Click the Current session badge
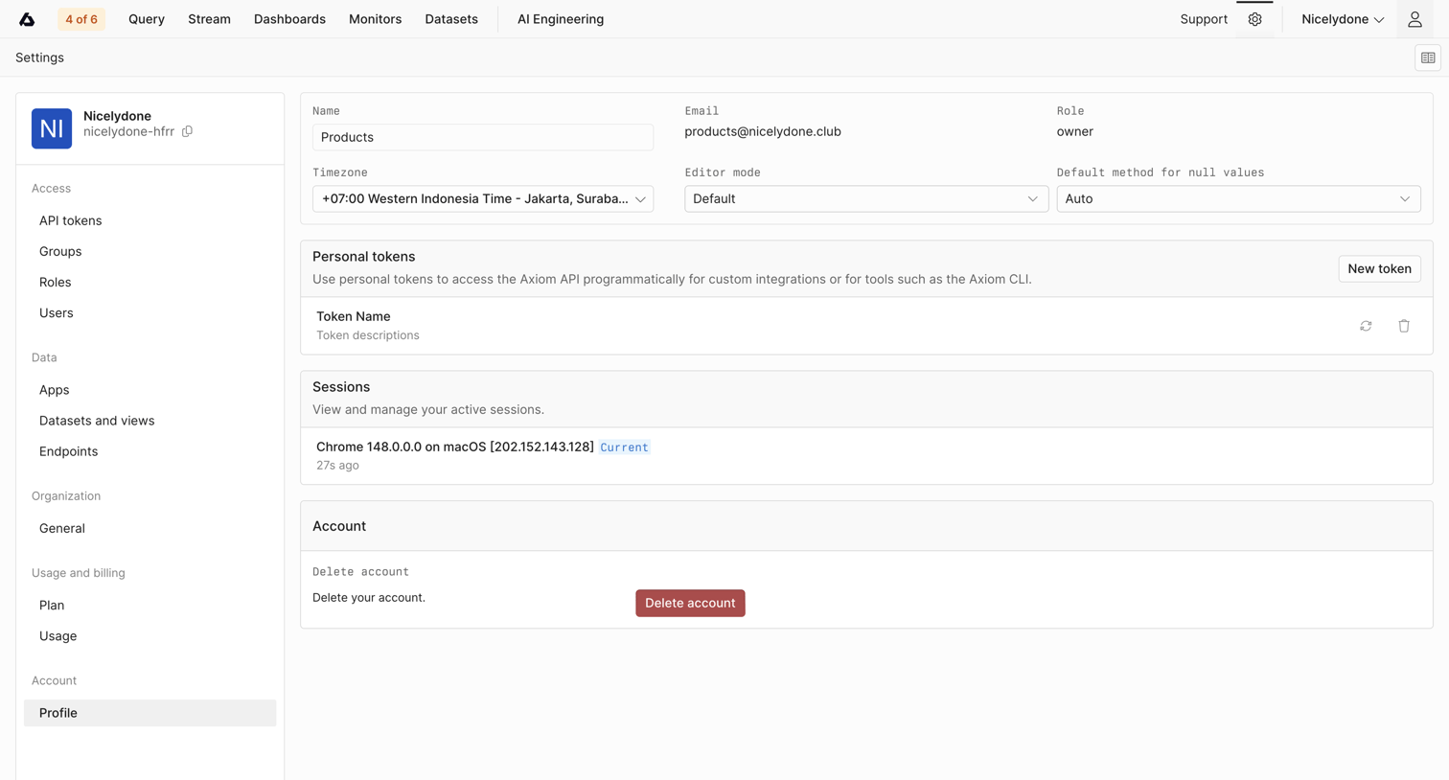This screenshot has height=780, width=1449. click(x=624, y=447)
